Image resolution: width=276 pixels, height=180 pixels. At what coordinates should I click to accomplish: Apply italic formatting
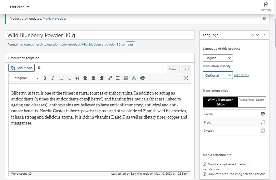point(53,78)
